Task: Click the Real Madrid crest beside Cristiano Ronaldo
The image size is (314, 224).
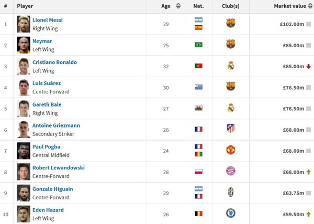Action: tap(230, 66)
